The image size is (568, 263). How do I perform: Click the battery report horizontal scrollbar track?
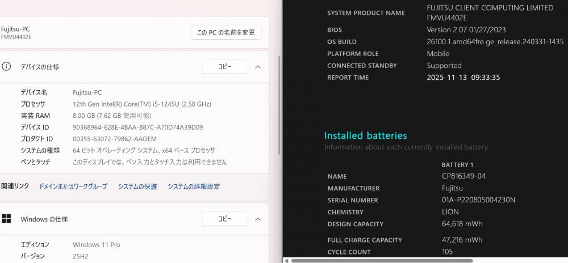coord(426,260)
